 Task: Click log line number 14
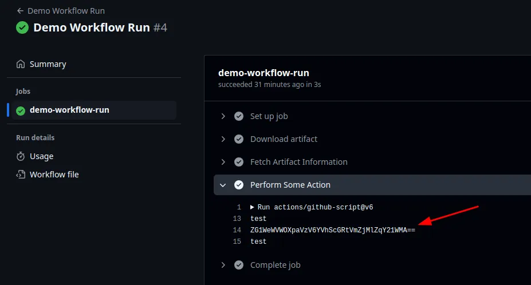[237, 230]
